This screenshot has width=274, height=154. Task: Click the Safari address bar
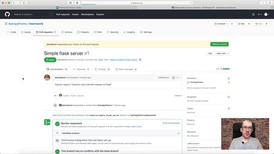[x=137, y=3]
